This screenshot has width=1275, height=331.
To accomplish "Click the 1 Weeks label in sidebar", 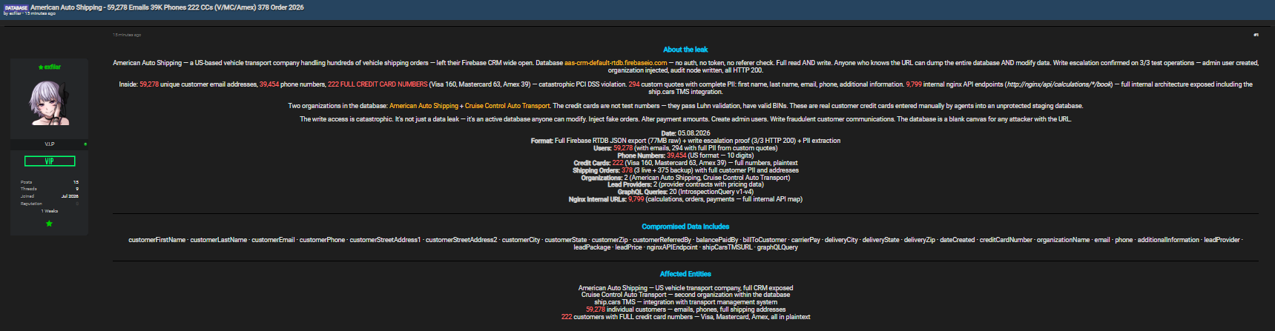I will [50, 211].
